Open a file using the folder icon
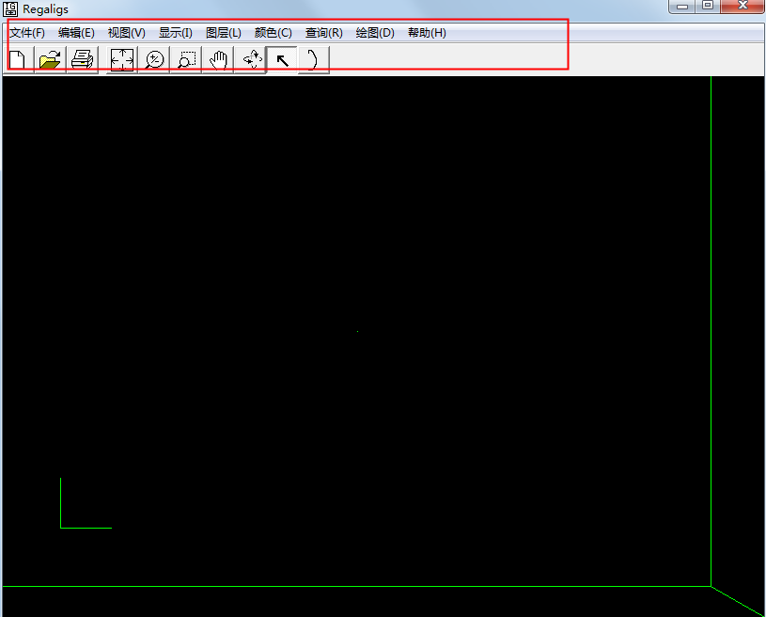The width and height of the screenshot is (766, 617). [50, 60]
